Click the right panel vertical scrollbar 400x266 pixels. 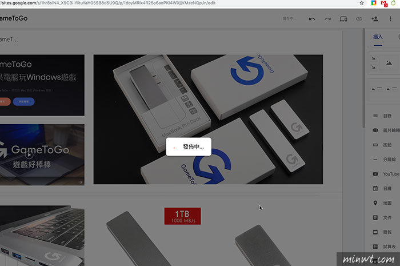363,78
